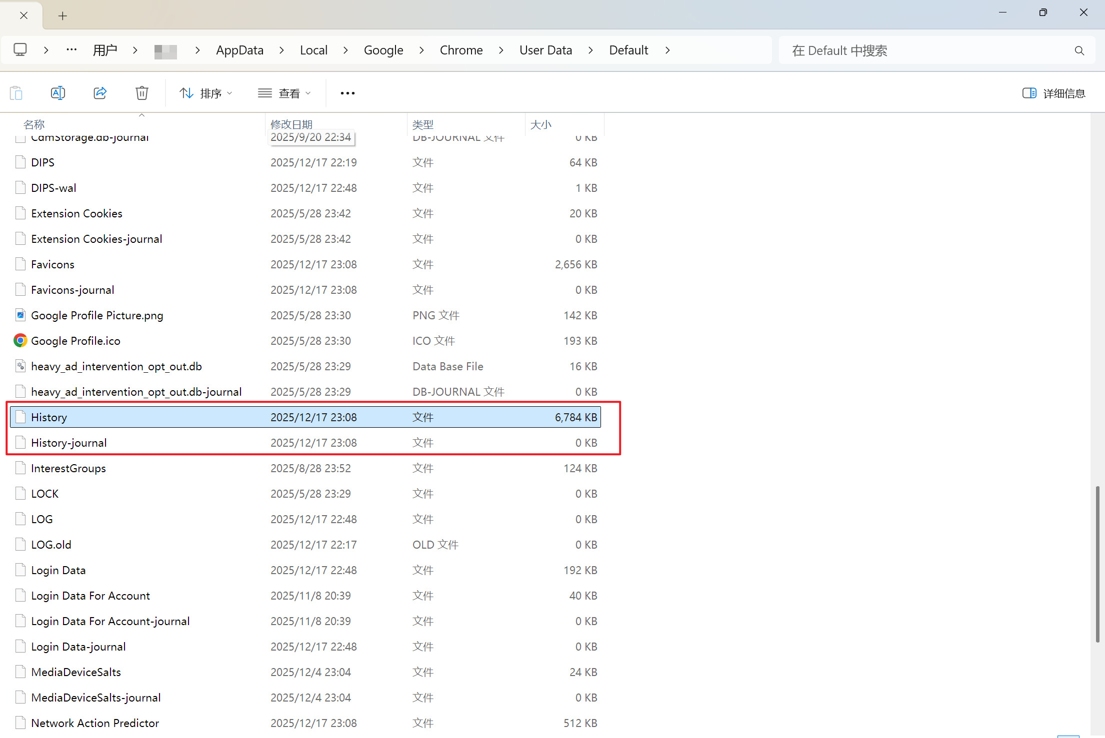Click the delete trash can icon
The image size is (1105, 738).
click(x=142, y=93)
